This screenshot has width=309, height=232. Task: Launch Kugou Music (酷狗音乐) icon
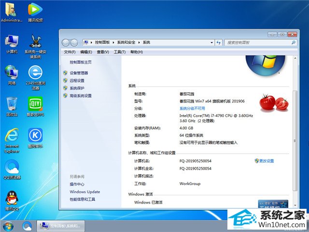point(35,138)
